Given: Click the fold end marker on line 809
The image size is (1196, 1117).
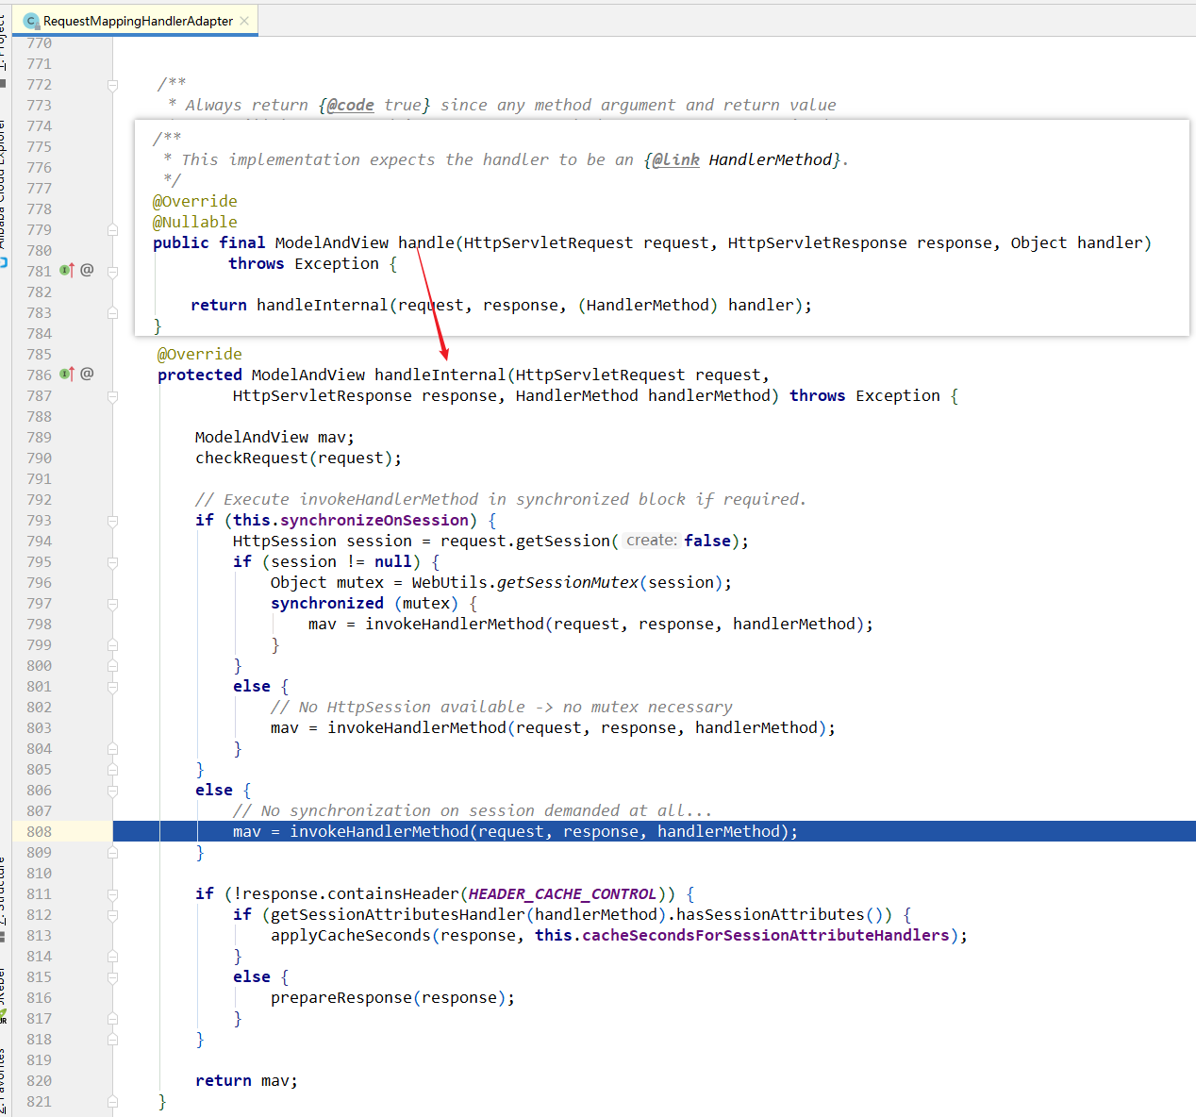Looking at the screenshot, I should 112,853.
